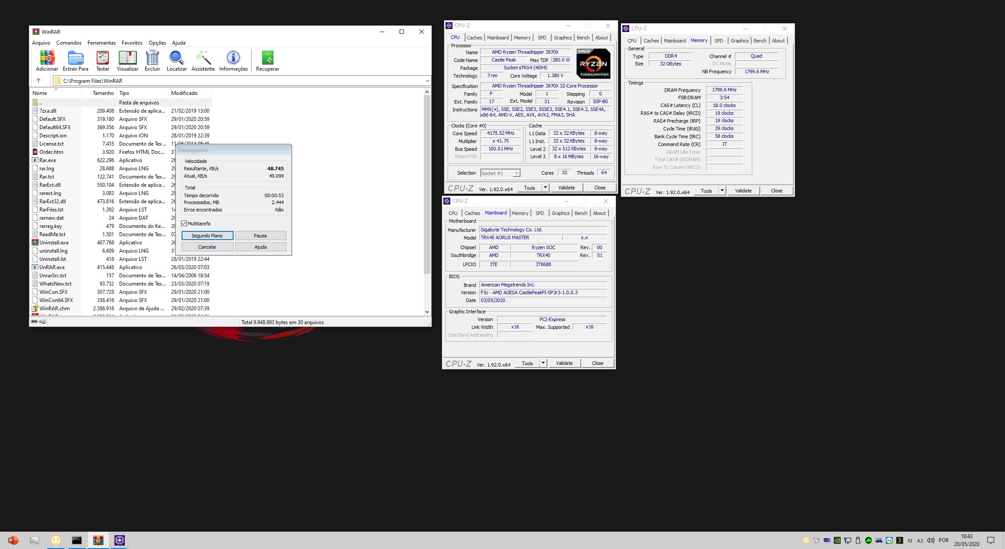
Task: Click the Pausa button
Action: click(260, 236)
